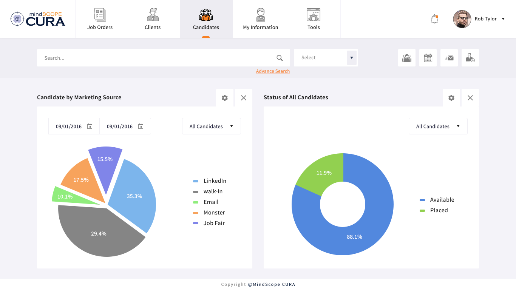Click the add candidate icon button
The width and height of the screenshot is (516, 290).
(x=470, y=58)
